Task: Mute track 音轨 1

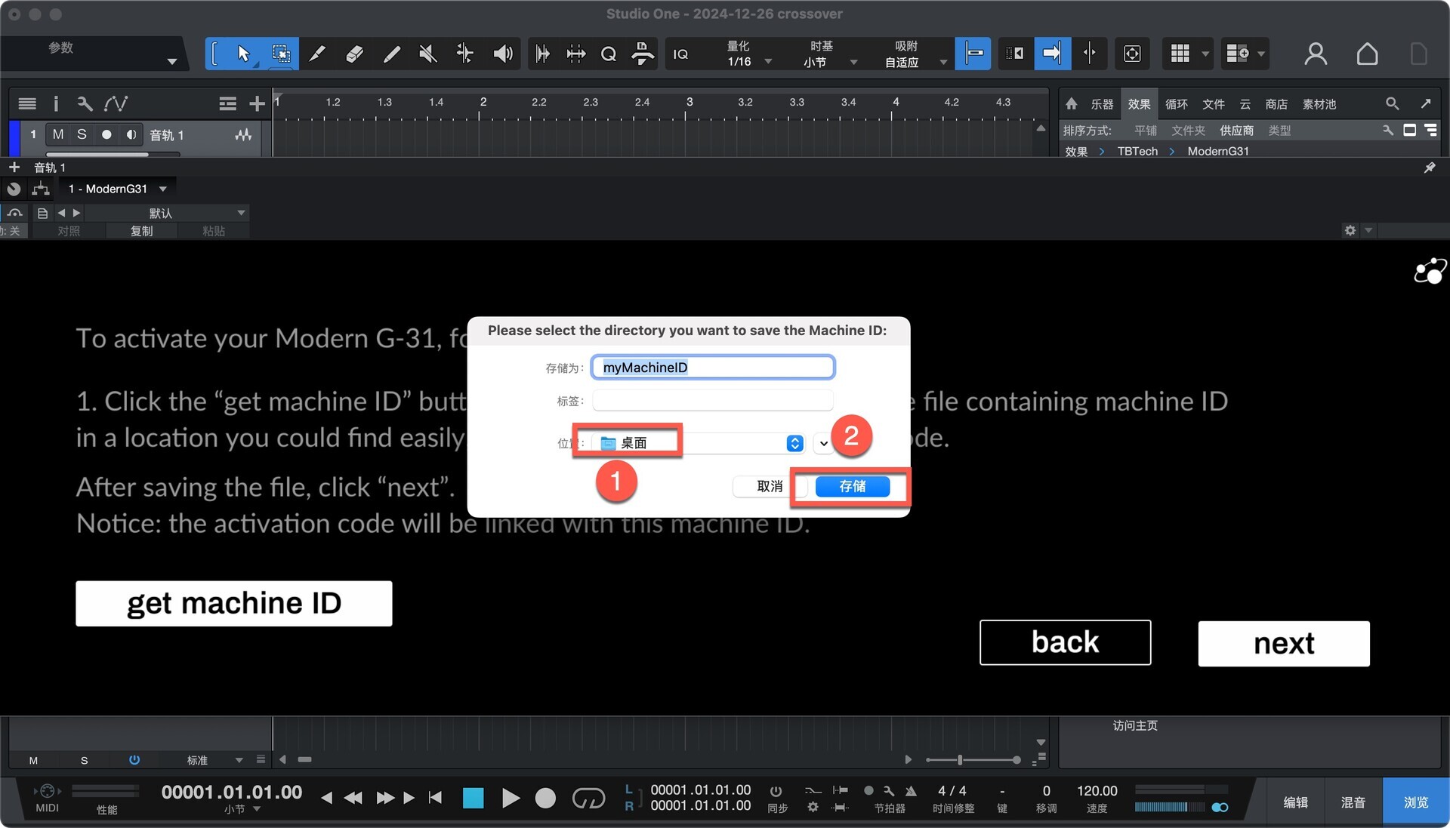Action: click(x=58, y=134)
